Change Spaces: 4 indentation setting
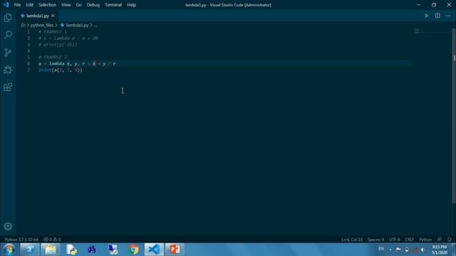 (x=375, y=240)
